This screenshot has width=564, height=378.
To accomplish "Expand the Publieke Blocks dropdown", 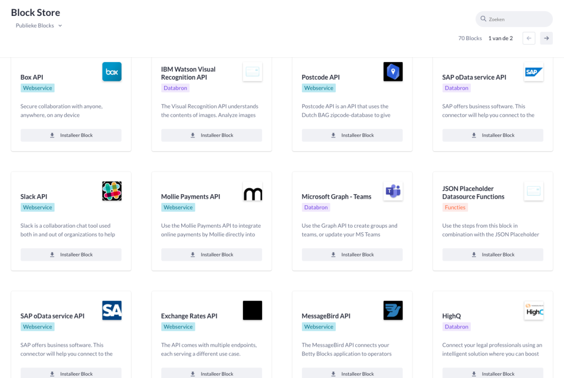I will [x=39, y=25].
